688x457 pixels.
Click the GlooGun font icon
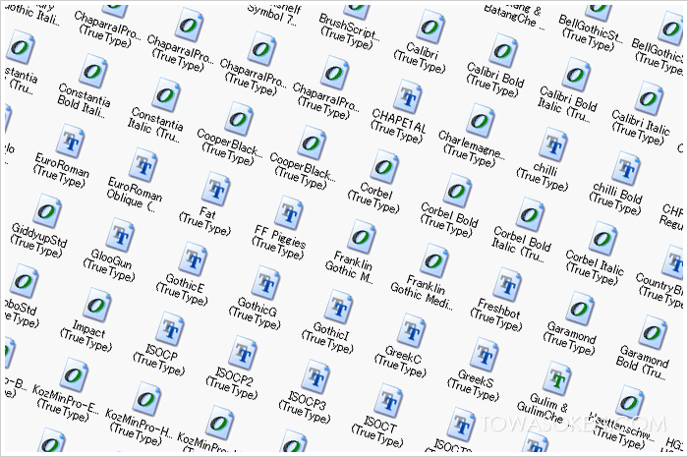click(x=120, y=235)
